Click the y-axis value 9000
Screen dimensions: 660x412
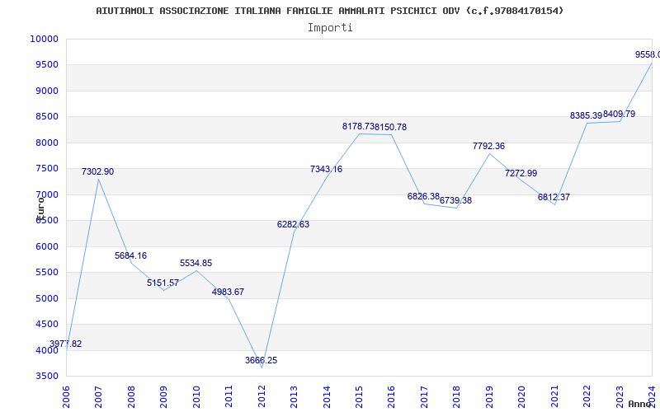46,91
